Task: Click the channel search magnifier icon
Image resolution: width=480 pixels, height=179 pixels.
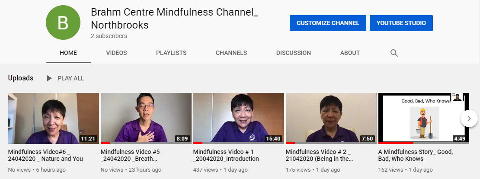Action: (x=394, y=53)
